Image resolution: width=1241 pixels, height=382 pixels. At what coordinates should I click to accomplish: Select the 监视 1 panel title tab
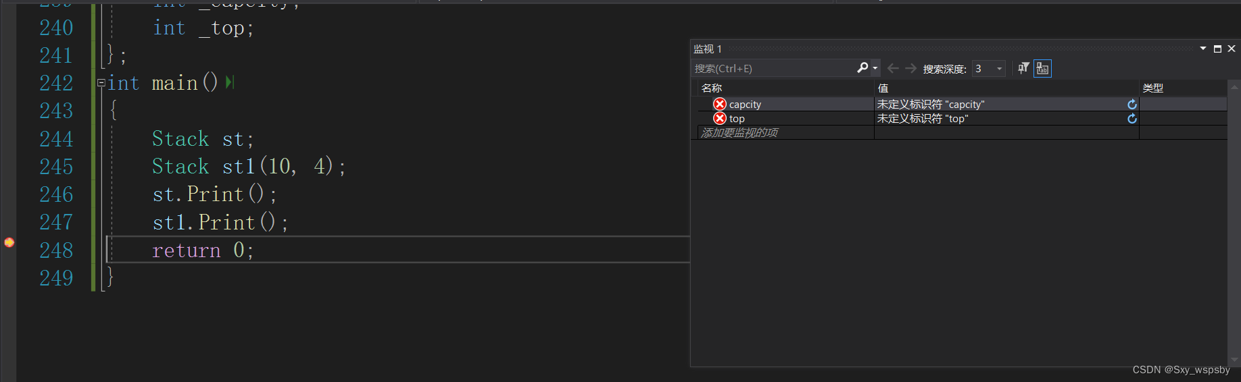707,49
